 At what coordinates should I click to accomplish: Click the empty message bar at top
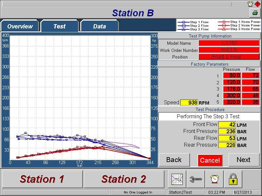coord(117,4)
